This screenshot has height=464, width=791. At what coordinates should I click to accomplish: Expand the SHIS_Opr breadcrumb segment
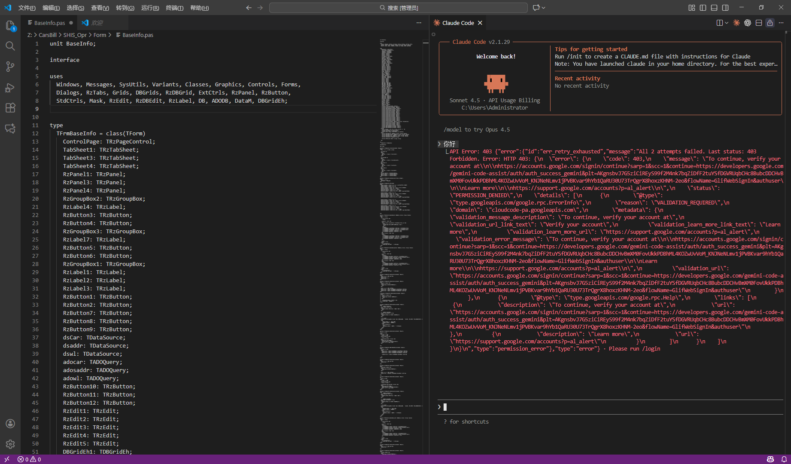[x=75, y=35]
